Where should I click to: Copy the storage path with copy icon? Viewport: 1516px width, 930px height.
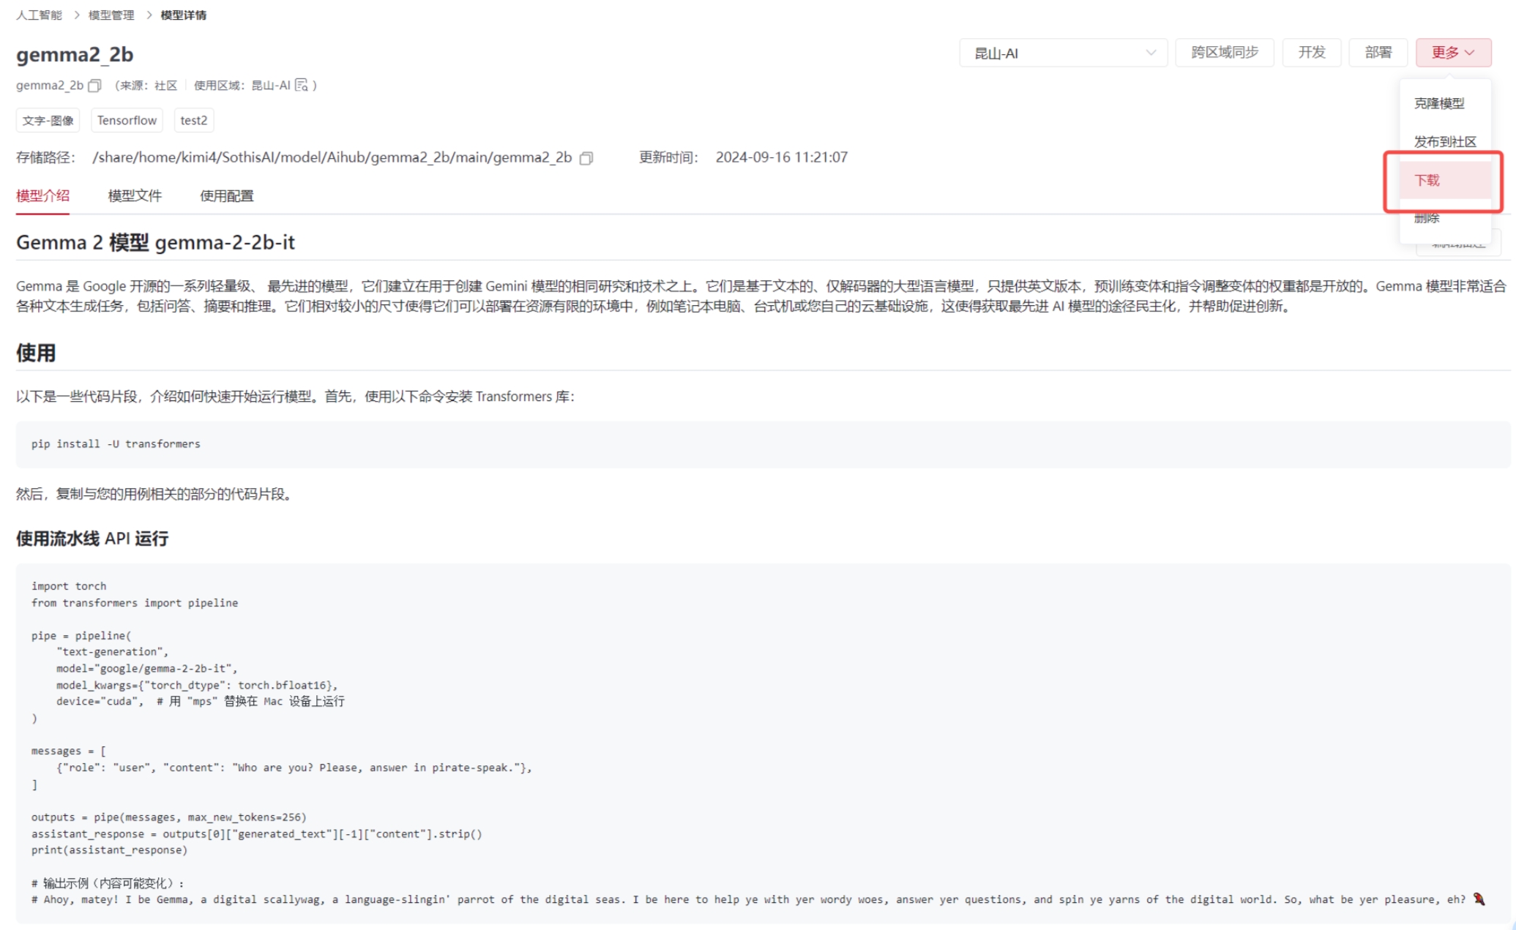point(586,158)
